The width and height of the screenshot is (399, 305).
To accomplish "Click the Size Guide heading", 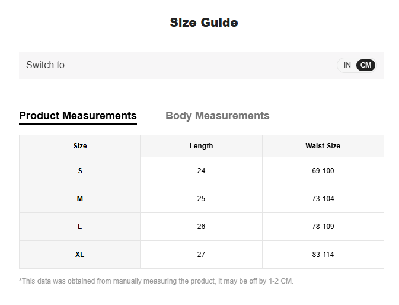I will coord(204,23).
